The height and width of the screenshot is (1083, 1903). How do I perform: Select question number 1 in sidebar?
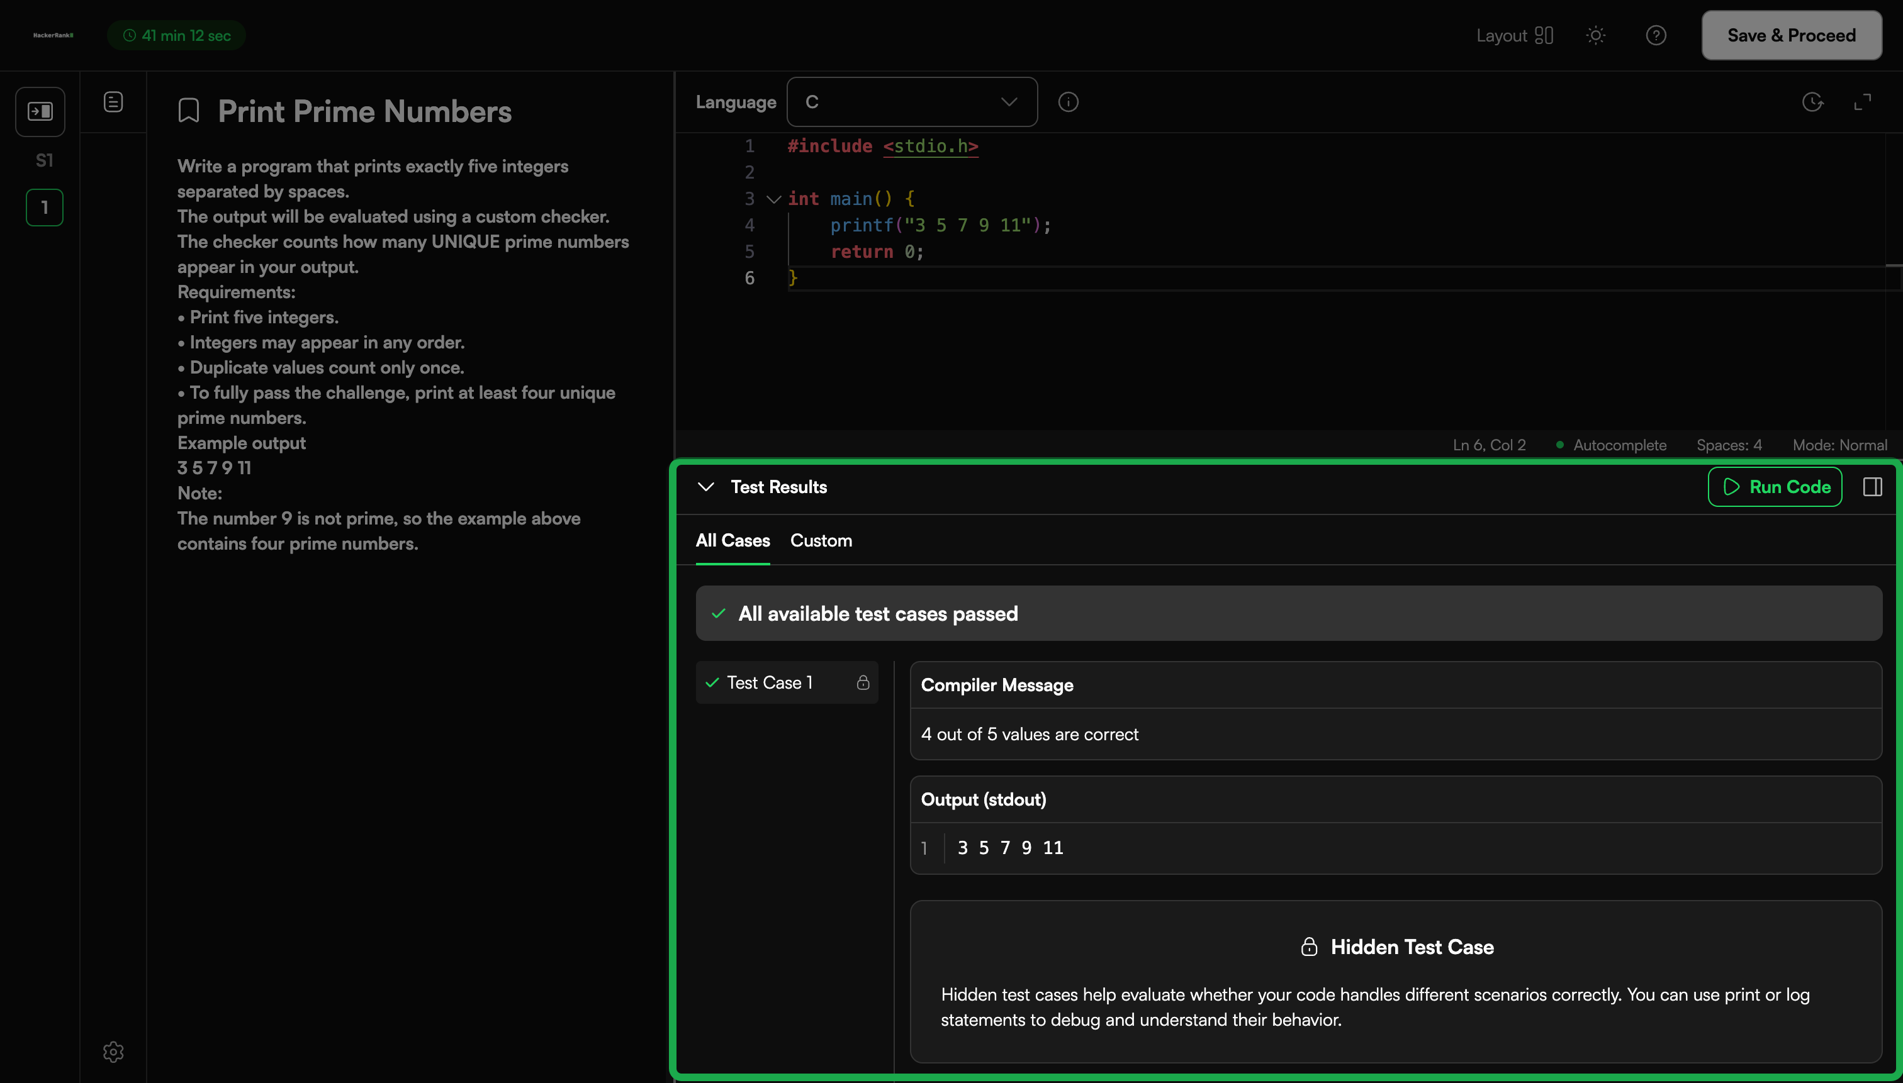click(45, 208)
